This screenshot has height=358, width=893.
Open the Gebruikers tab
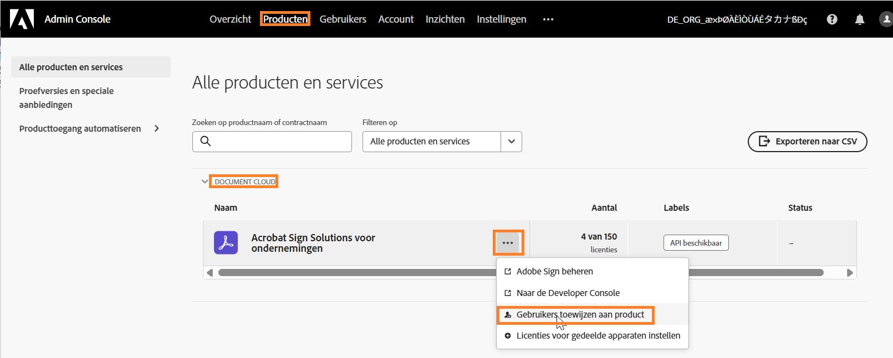343,19
